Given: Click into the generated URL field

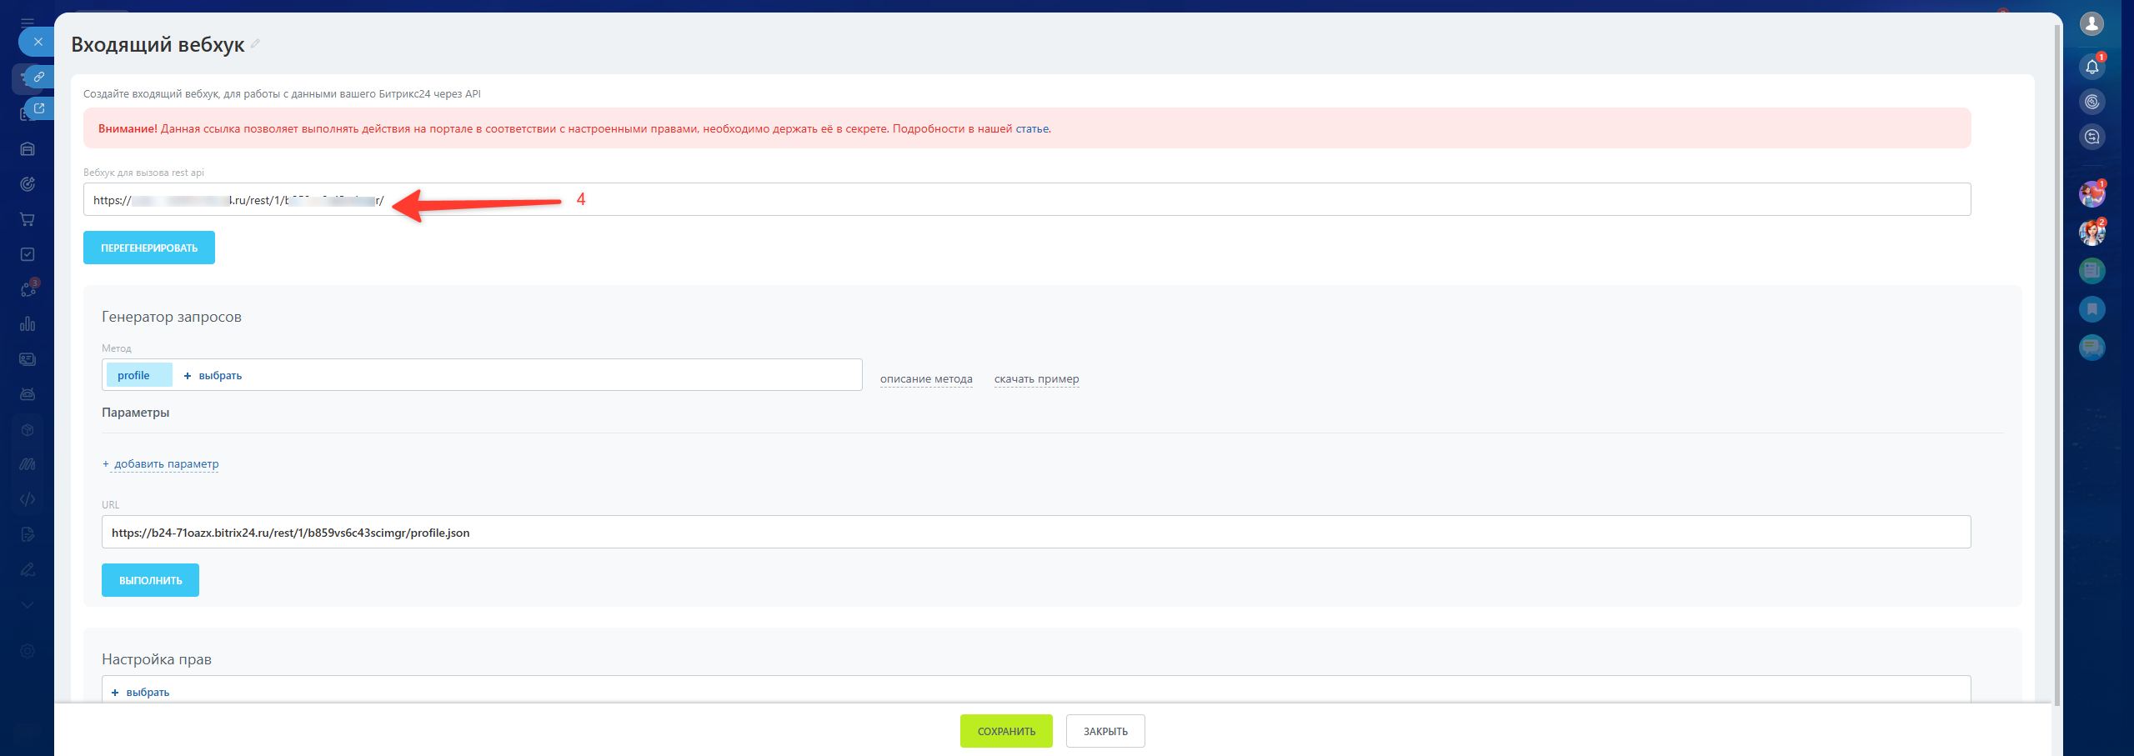Looking at the screenshot, I should [1035, 533].
